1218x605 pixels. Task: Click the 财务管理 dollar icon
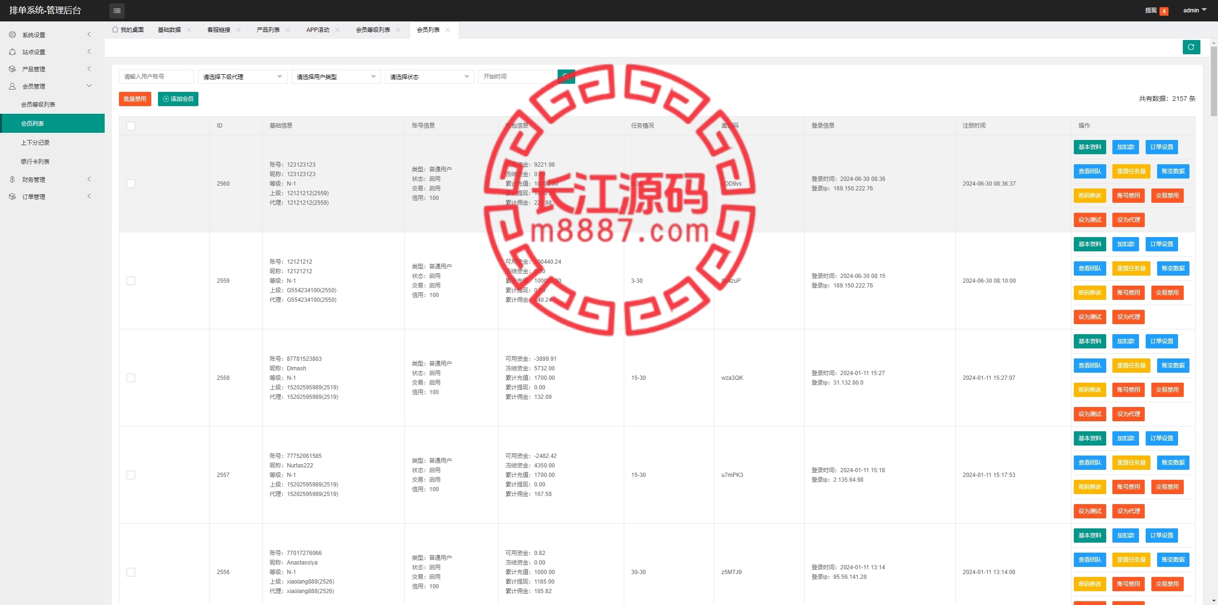click(x=12, y=179)
